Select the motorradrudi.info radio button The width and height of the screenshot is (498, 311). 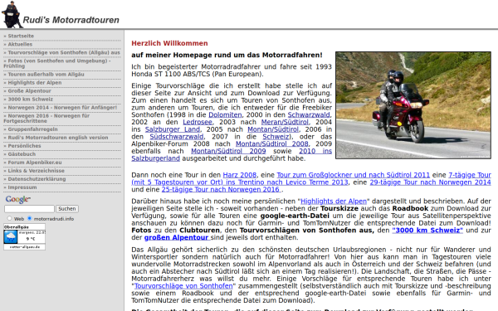30,218
